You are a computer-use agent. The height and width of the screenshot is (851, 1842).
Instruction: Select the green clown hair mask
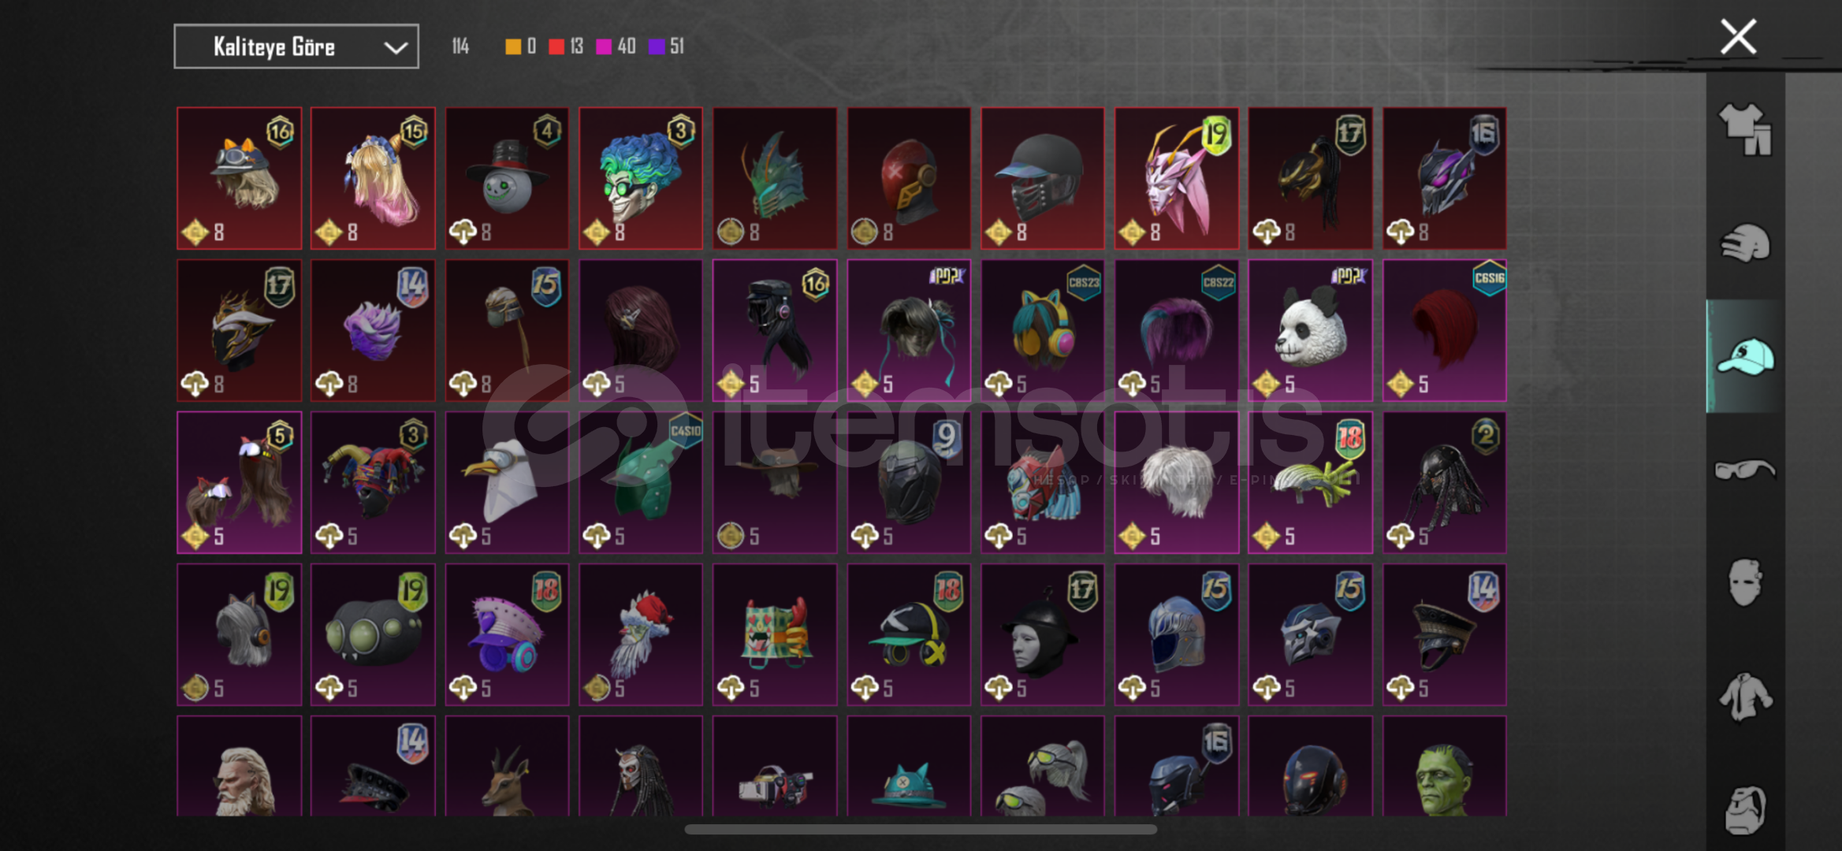click(640, 178)
